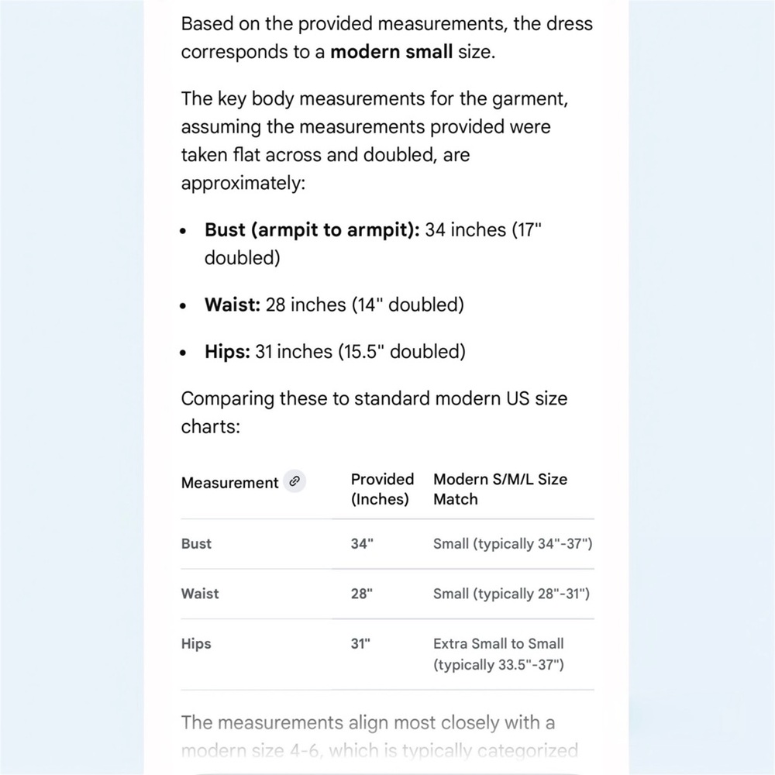Screen dimensions: 775x775
Task: Click the Provided (Inches) column header
Action: [x=382, y=489]
